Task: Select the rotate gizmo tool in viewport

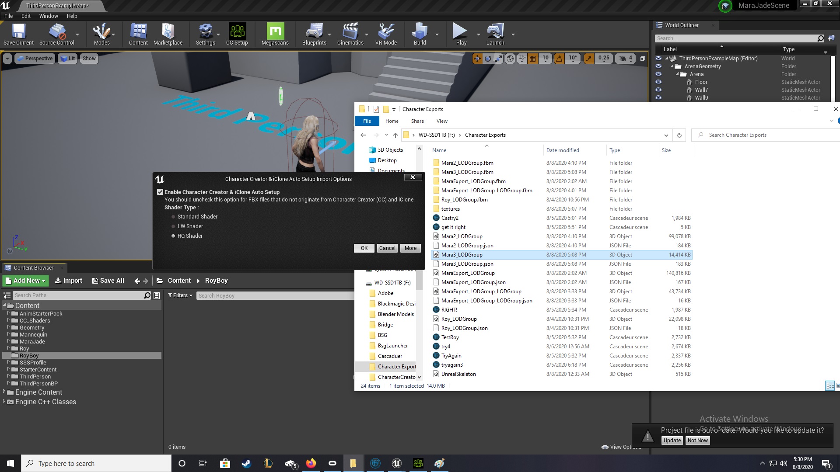Action: click(487, 58)
